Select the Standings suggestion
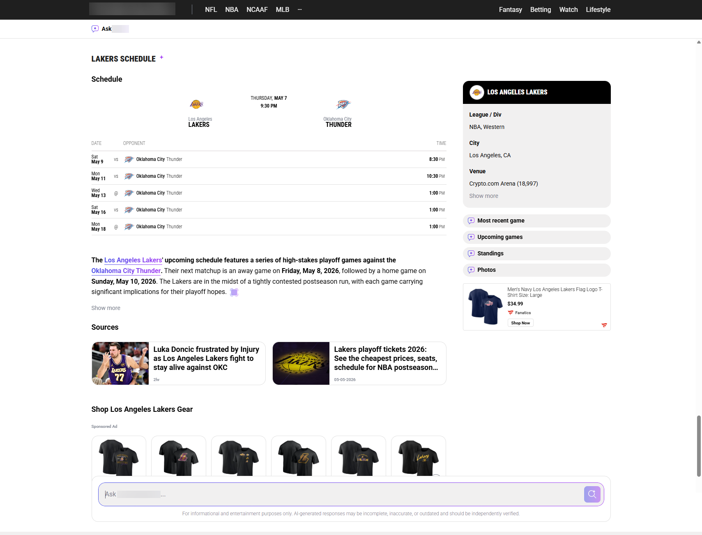 (536, 253)
